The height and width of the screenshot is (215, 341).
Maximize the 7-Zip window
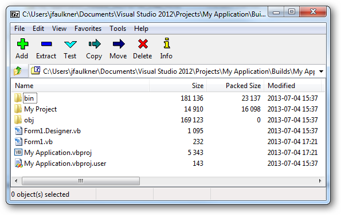[x=292, y=12]
